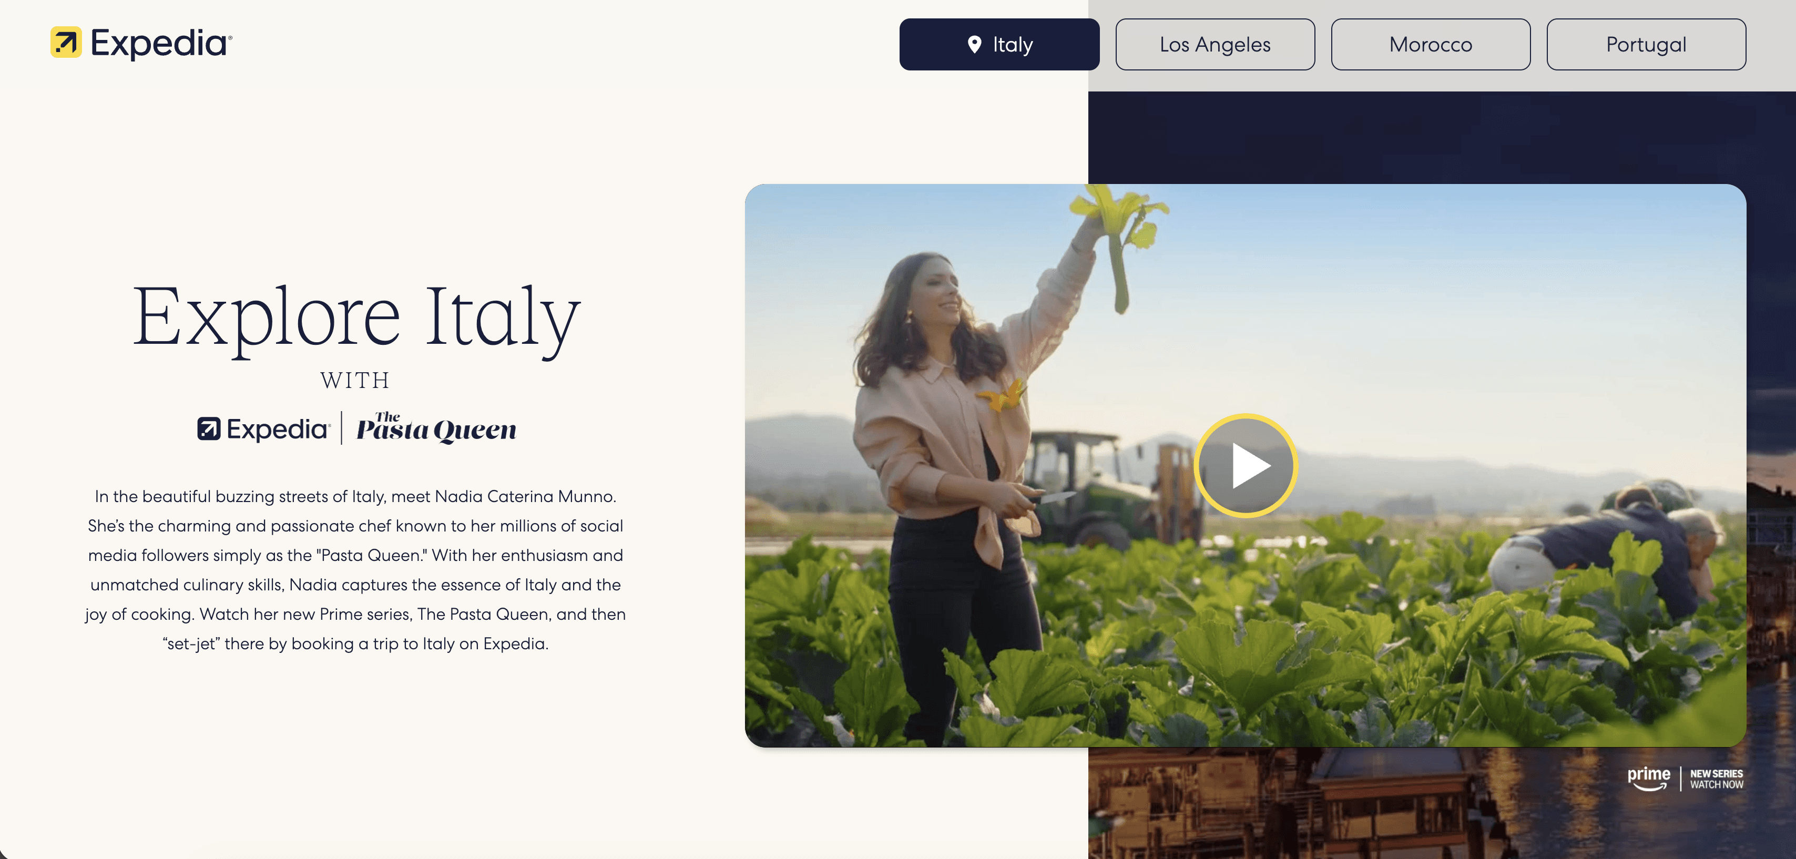Click the yellow Expedia arrow logo icon

(66, 43)
